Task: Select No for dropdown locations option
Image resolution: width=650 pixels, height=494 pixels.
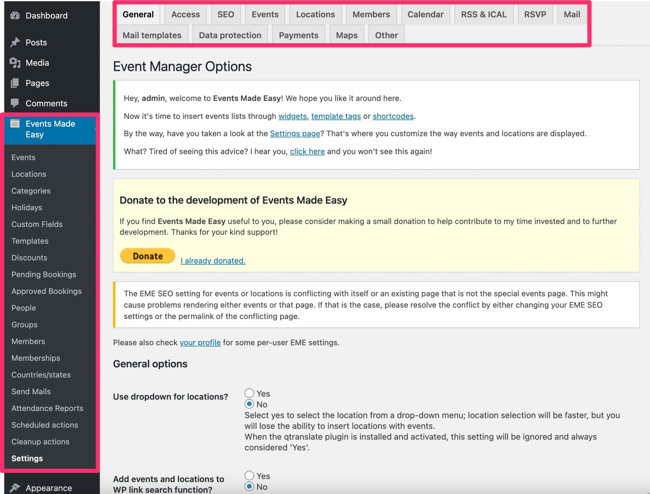Action: click(x=249, y=404)
